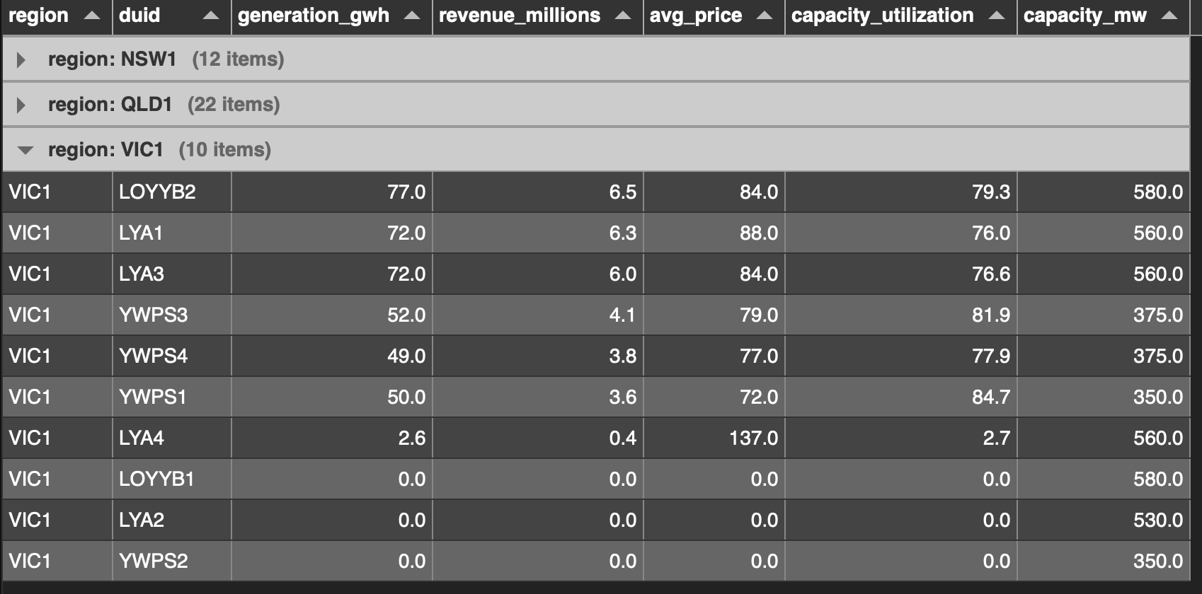Click the sort arrow on avg_price column
Viewport: 1202px width, 594px height.
click(763, 15)
